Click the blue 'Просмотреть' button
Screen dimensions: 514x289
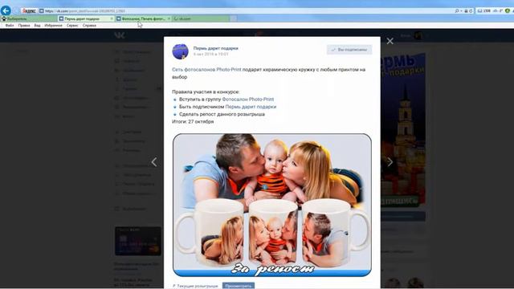(239, 286)
